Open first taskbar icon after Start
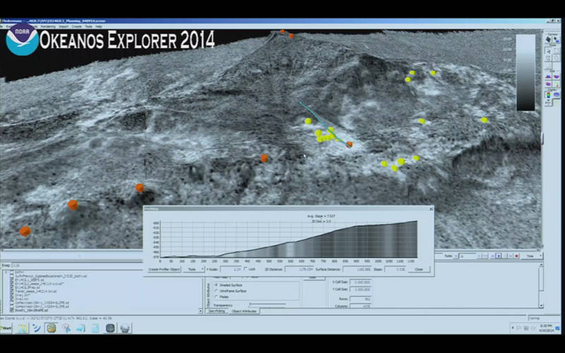The height and width of the screenshot is (353, 565). coord(23,328)
